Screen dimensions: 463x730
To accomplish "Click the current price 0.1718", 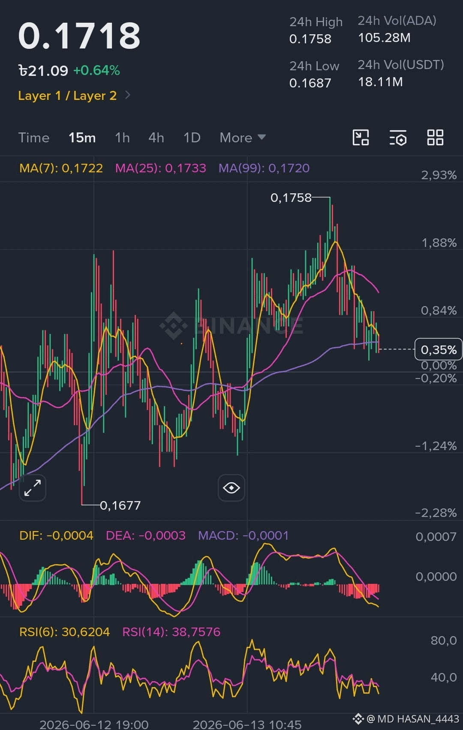I will pos(79,36).
